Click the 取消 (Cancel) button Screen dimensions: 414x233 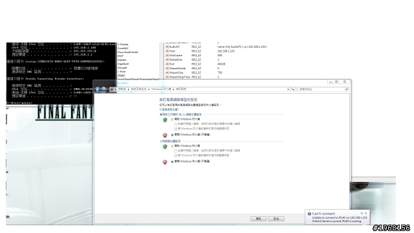tap(276, 219)
